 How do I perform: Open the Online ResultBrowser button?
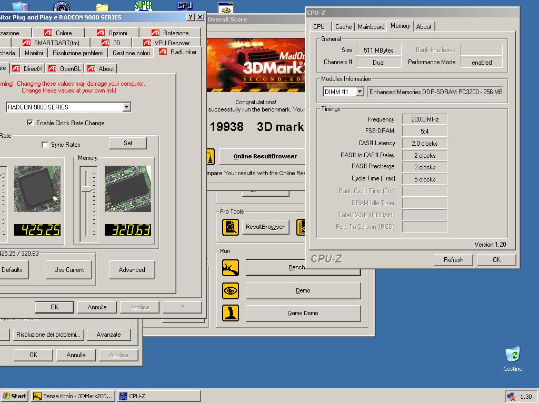pos(265,156)
